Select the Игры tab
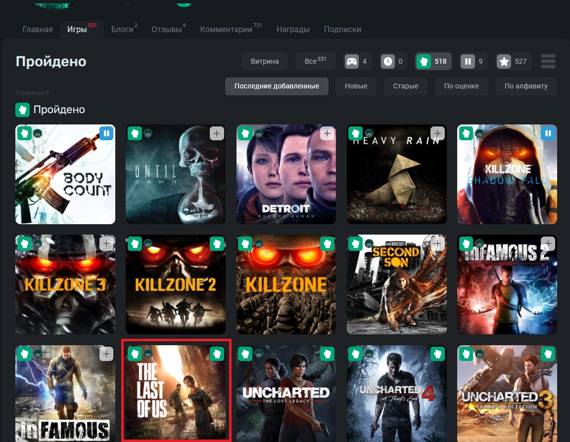 coord(82,30)
